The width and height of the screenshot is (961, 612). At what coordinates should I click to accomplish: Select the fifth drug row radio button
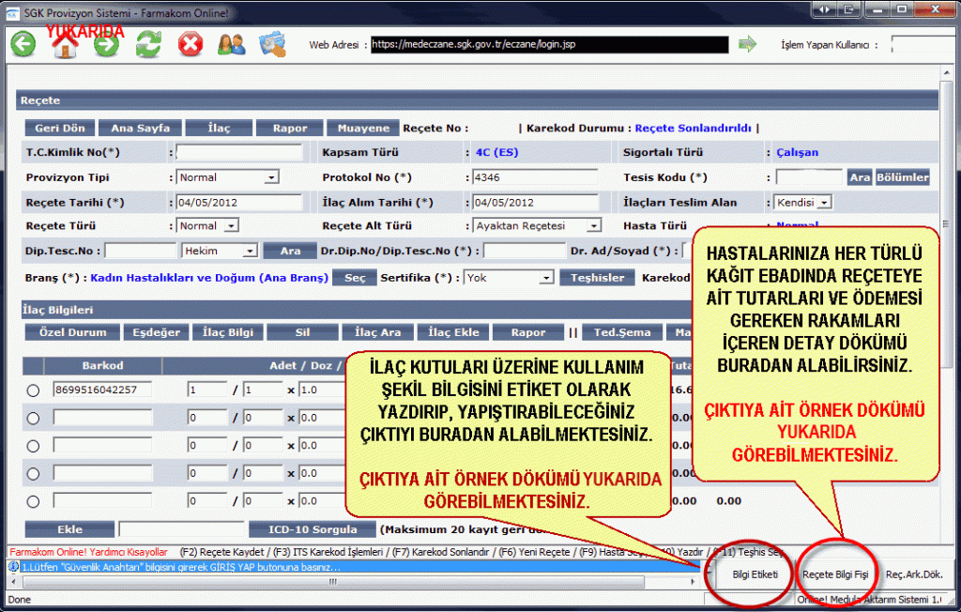[x=33, y=501]
